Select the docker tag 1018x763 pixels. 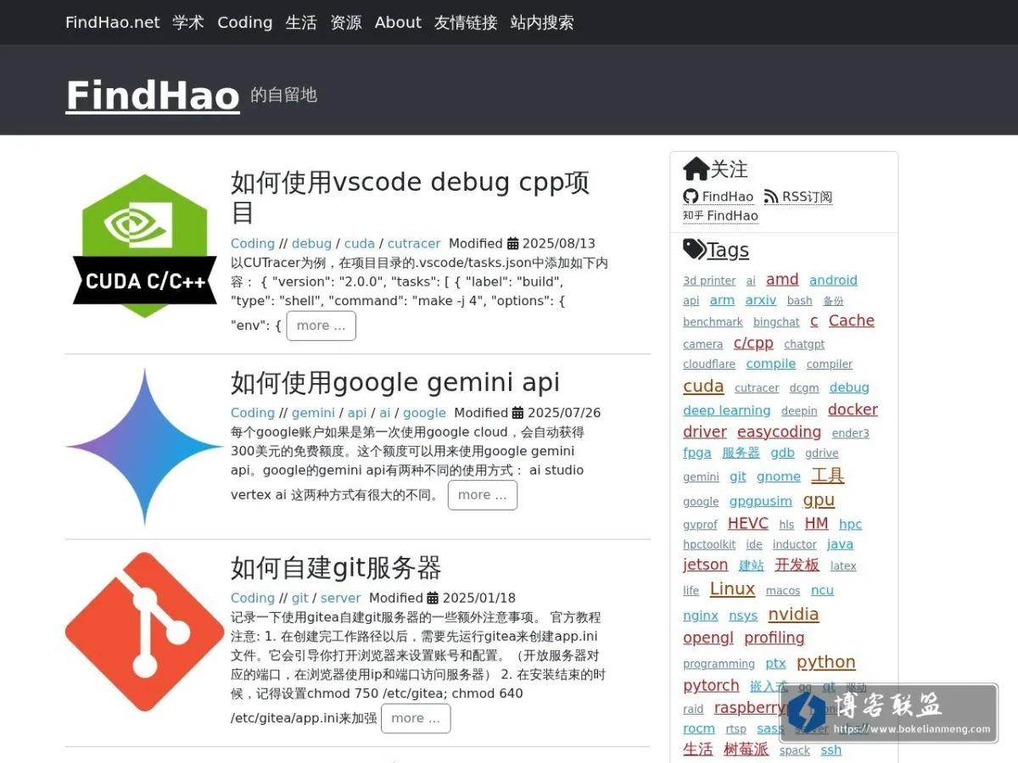(853, 409)
